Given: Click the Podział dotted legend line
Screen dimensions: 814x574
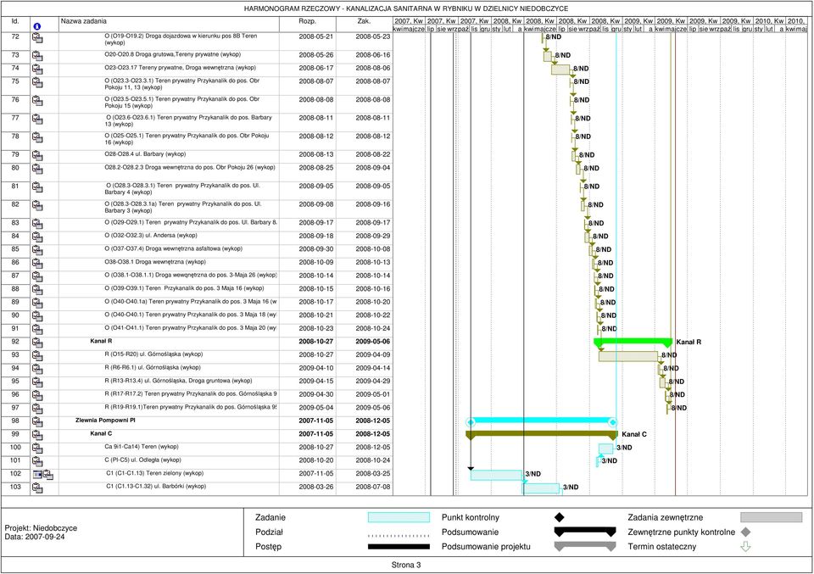Looking at the screenshot, I should click(x=399, y=534).
